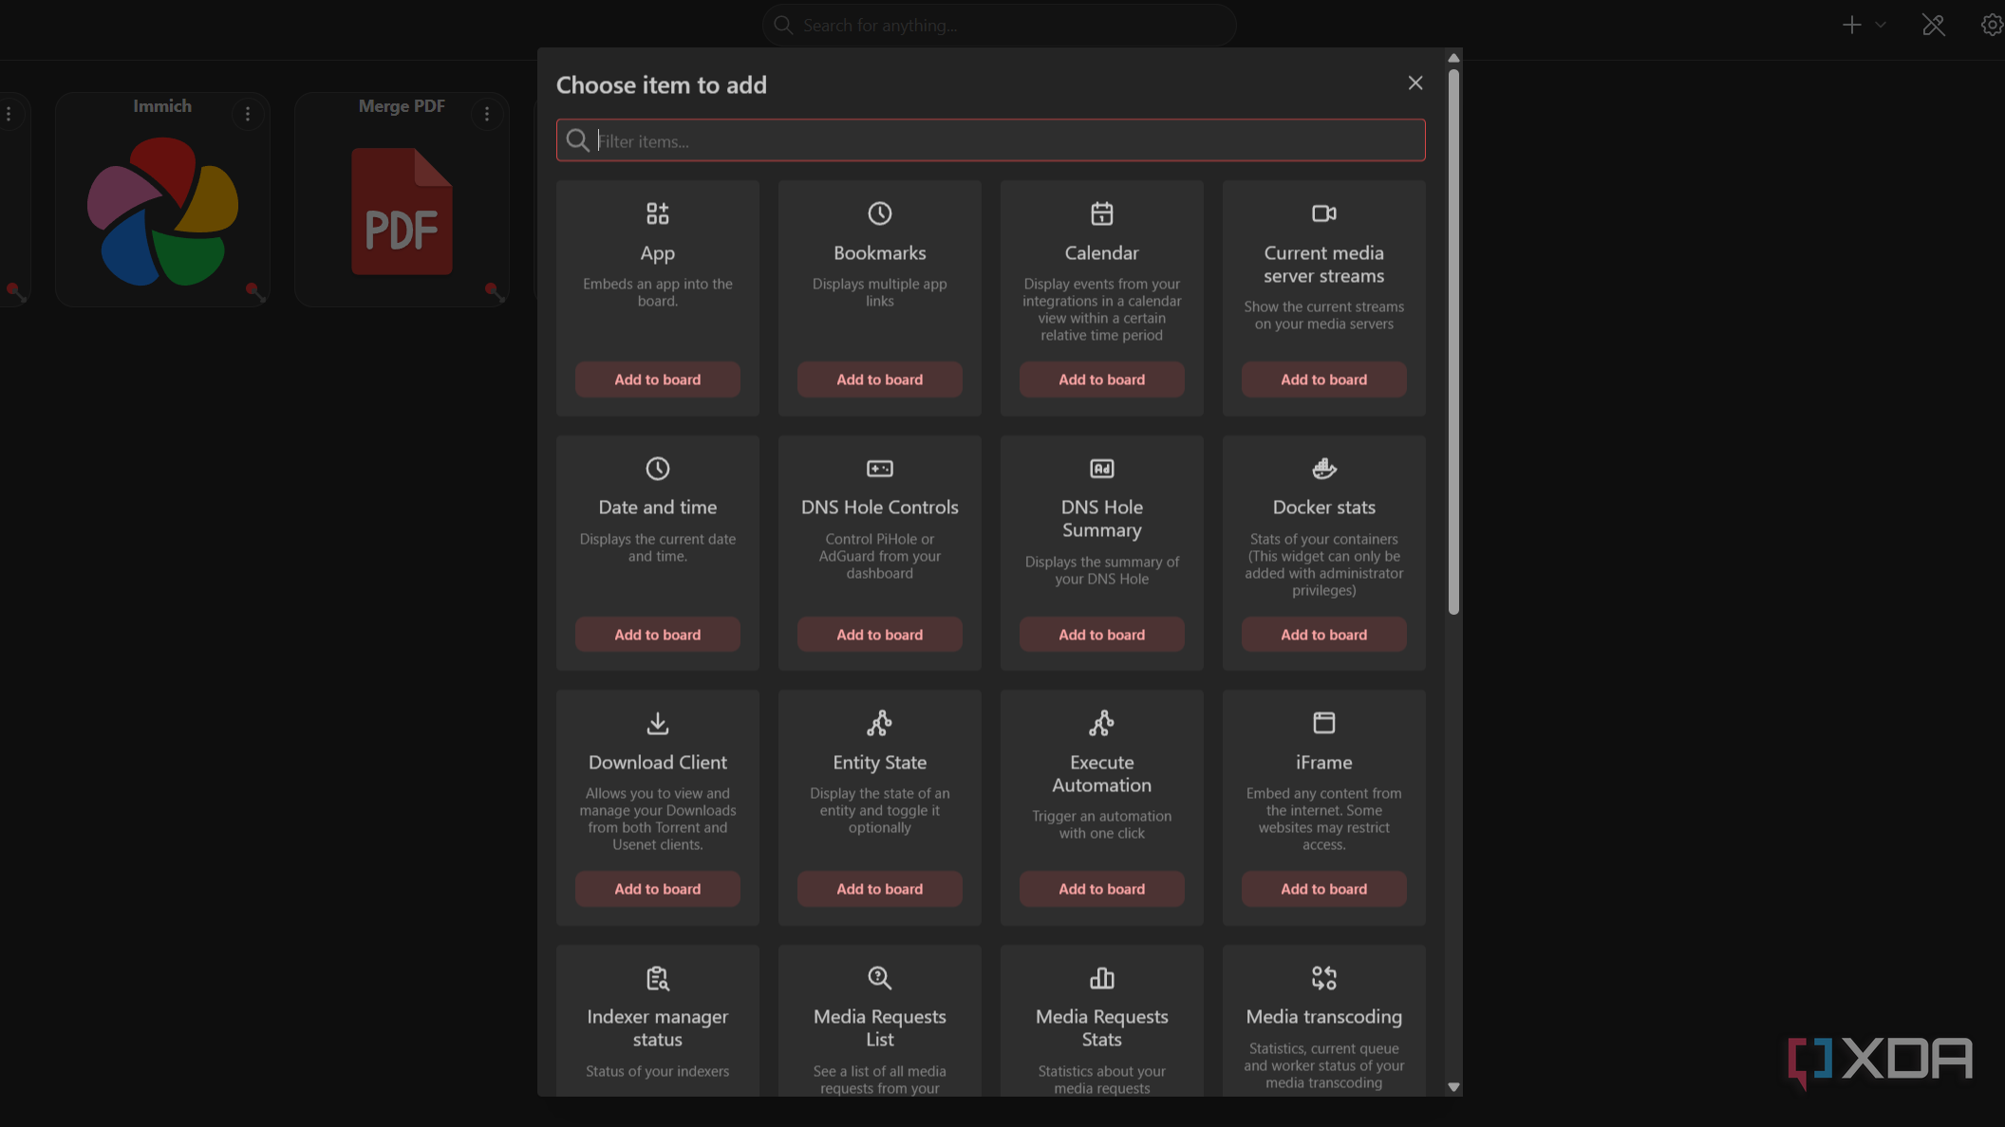Click the Date and time clock icon
2005x1127 pixels.
pos(657,469)
